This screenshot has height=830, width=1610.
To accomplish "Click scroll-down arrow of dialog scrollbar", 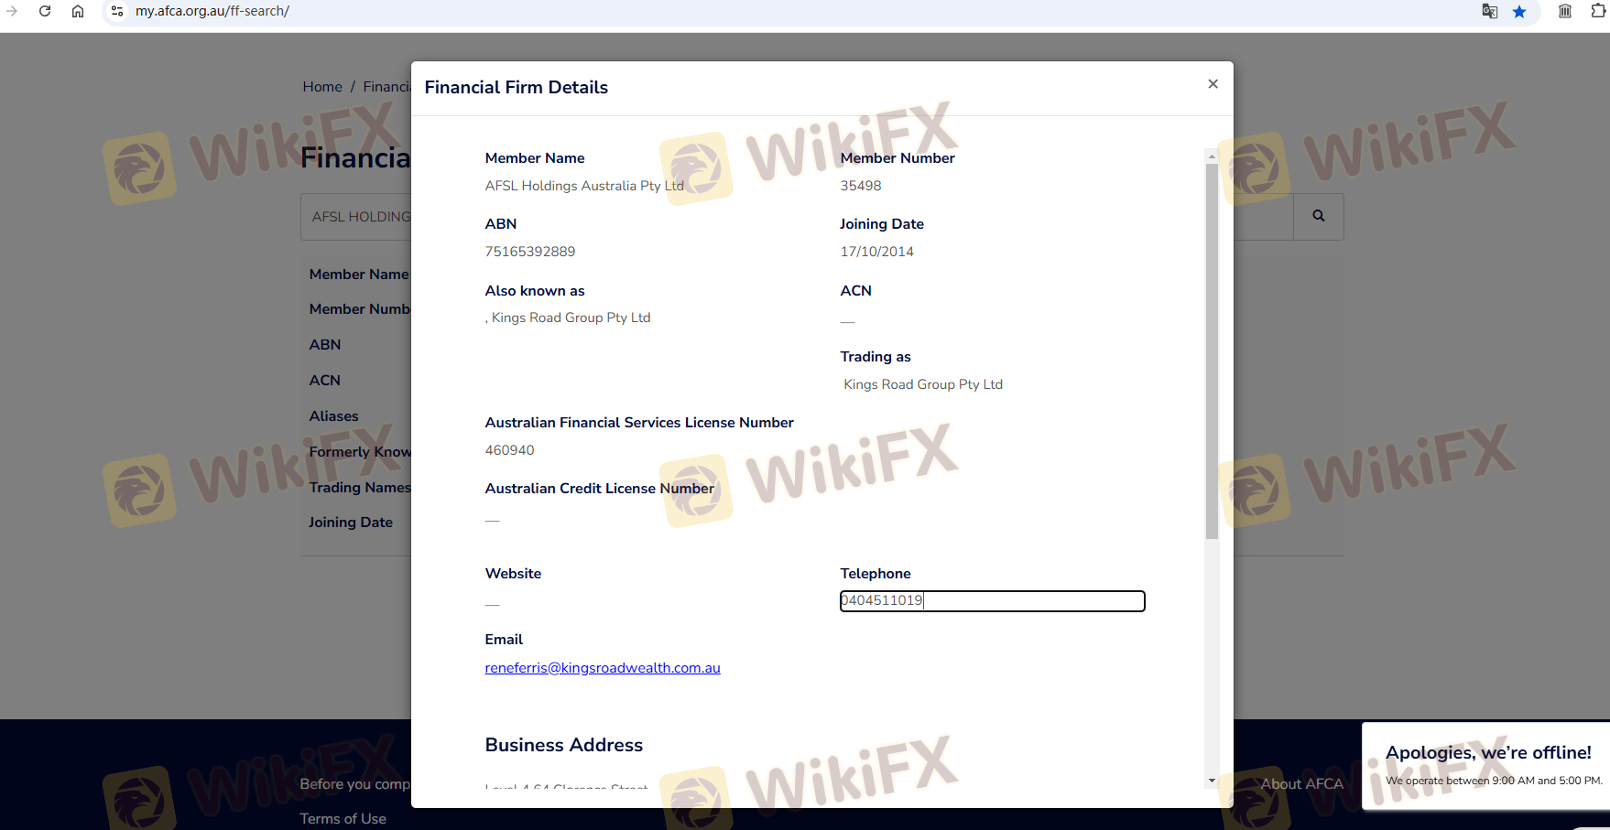I will tap(1212, 781).
